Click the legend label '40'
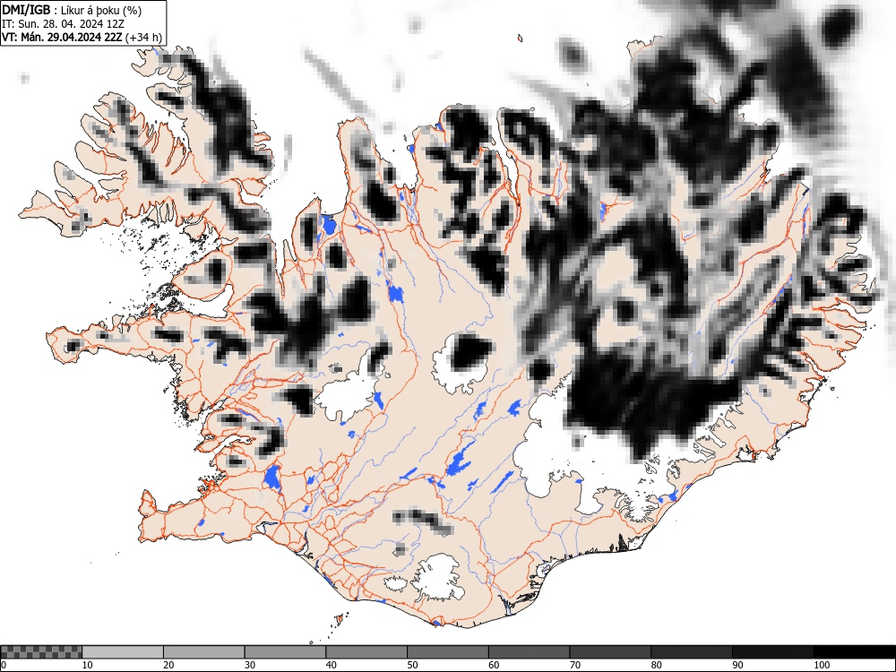Screen dimensions: 896x672 click(x=331, y=665)
